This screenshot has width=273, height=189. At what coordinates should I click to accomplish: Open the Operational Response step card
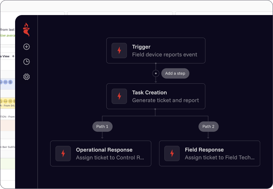click(x=100, y=153)
